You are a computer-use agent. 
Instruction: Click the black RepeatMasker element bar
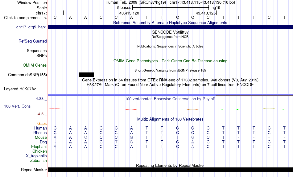click(x=170, y=170)
